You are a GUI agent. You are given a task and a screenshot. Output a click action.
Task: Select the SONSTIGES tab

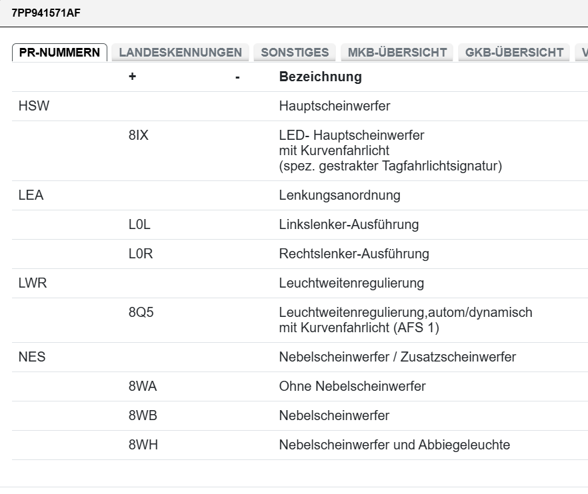coord(295,53)
